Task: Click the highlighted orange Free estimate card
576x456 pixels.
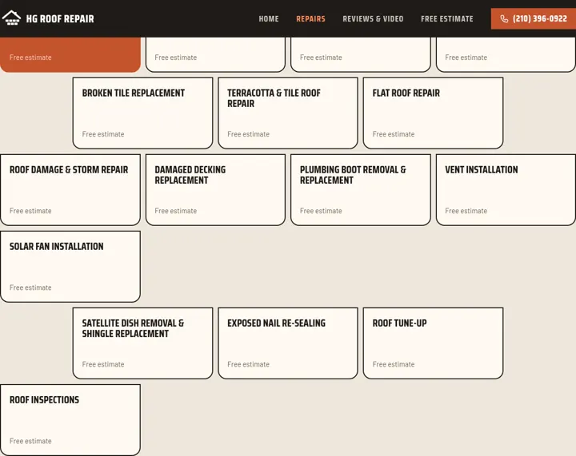Action: [70, 54]
